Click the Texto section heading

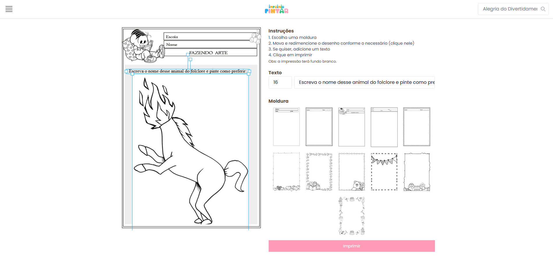[x=275, y=73]
